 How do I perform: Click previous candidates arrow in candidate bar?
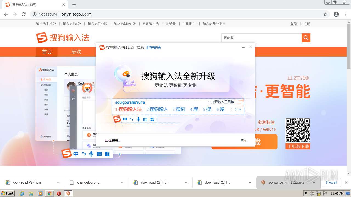pyautogui.click(x=231, y=109)
